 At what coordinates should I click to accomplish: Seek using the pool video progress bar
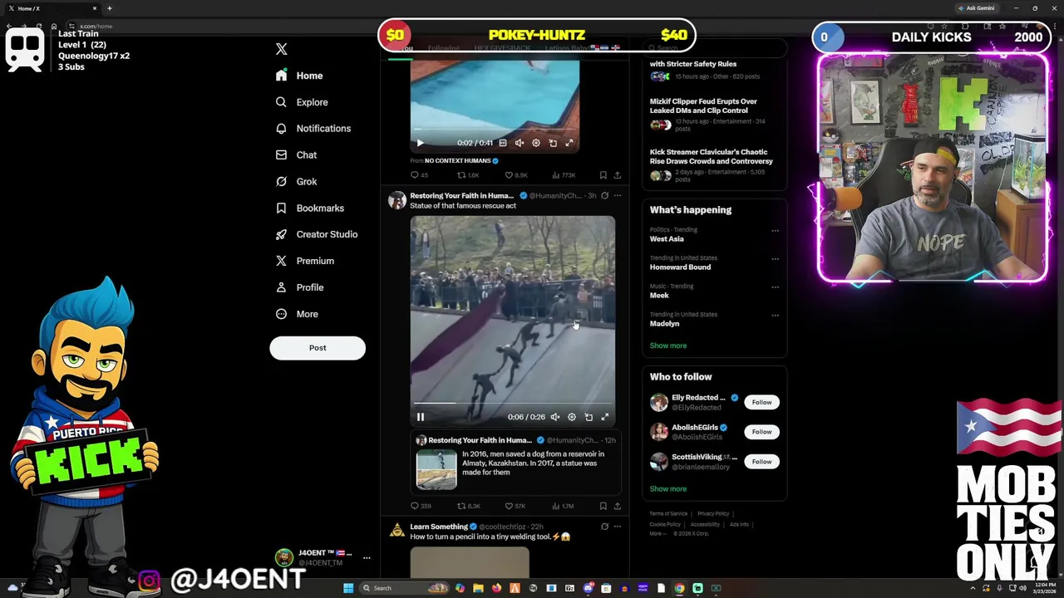click(495, 130)
